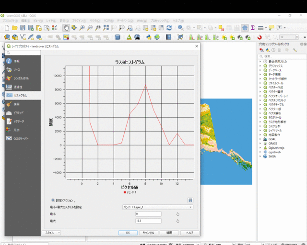Click the qgis2web toolbox entry

coord(274,152)
